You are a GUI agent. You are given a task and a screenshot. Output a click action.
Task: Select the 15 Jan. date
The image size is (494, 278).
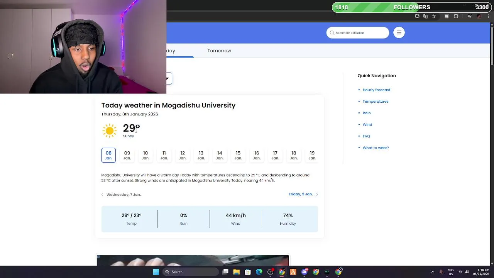[x=238, y=155]
